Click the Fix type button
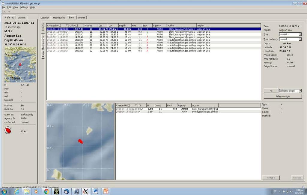Screen dimensions: 307x195 [271, 178]
